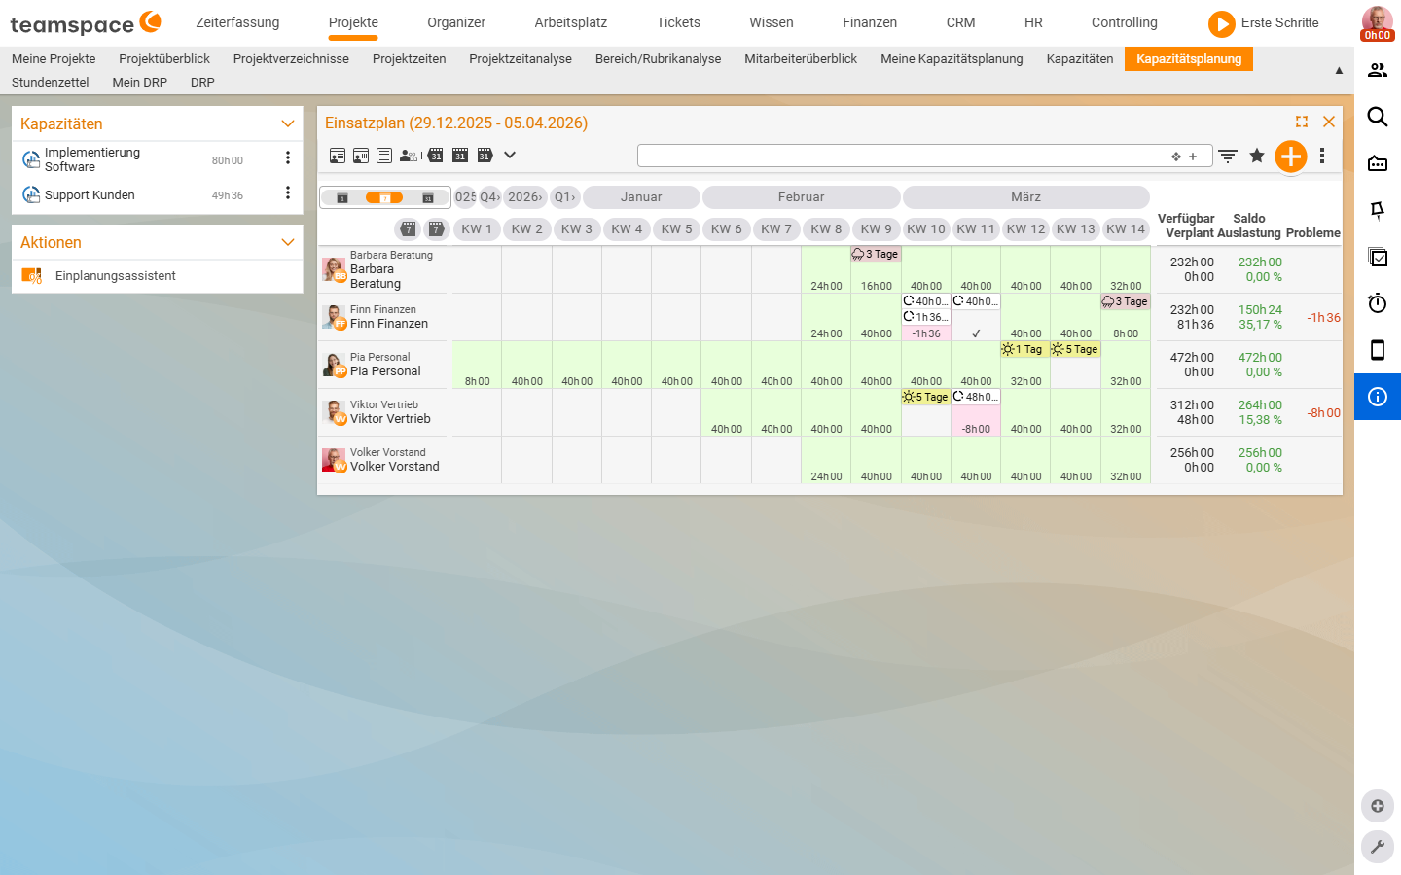Click the plus icon inside the search field

(x=1193, y=157)
